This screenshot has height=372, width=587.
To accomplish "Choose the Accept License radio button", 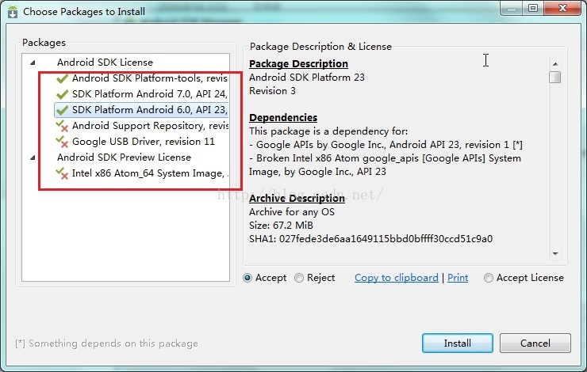I will point(489,278).
